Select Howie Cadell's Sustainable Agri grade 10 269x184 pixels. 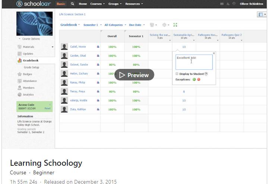[x=184, y=47]
